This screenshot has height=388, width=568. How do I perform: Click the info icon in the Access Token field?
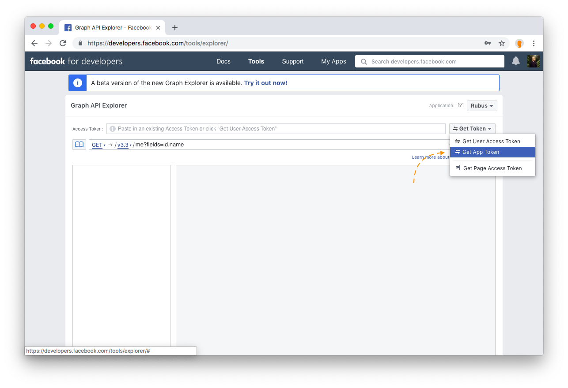113,129
